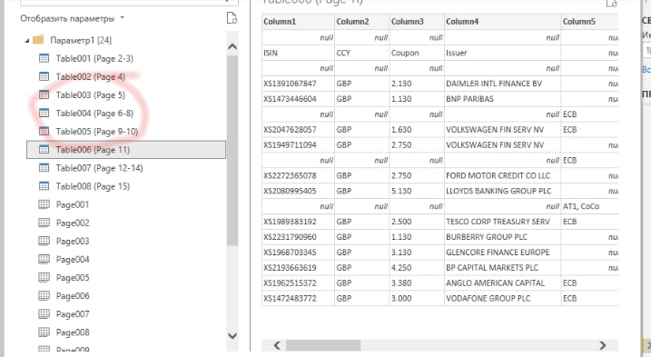651x357 pixels.
Task: Click the refresh preview icon above the table
Action: point(612,4)
